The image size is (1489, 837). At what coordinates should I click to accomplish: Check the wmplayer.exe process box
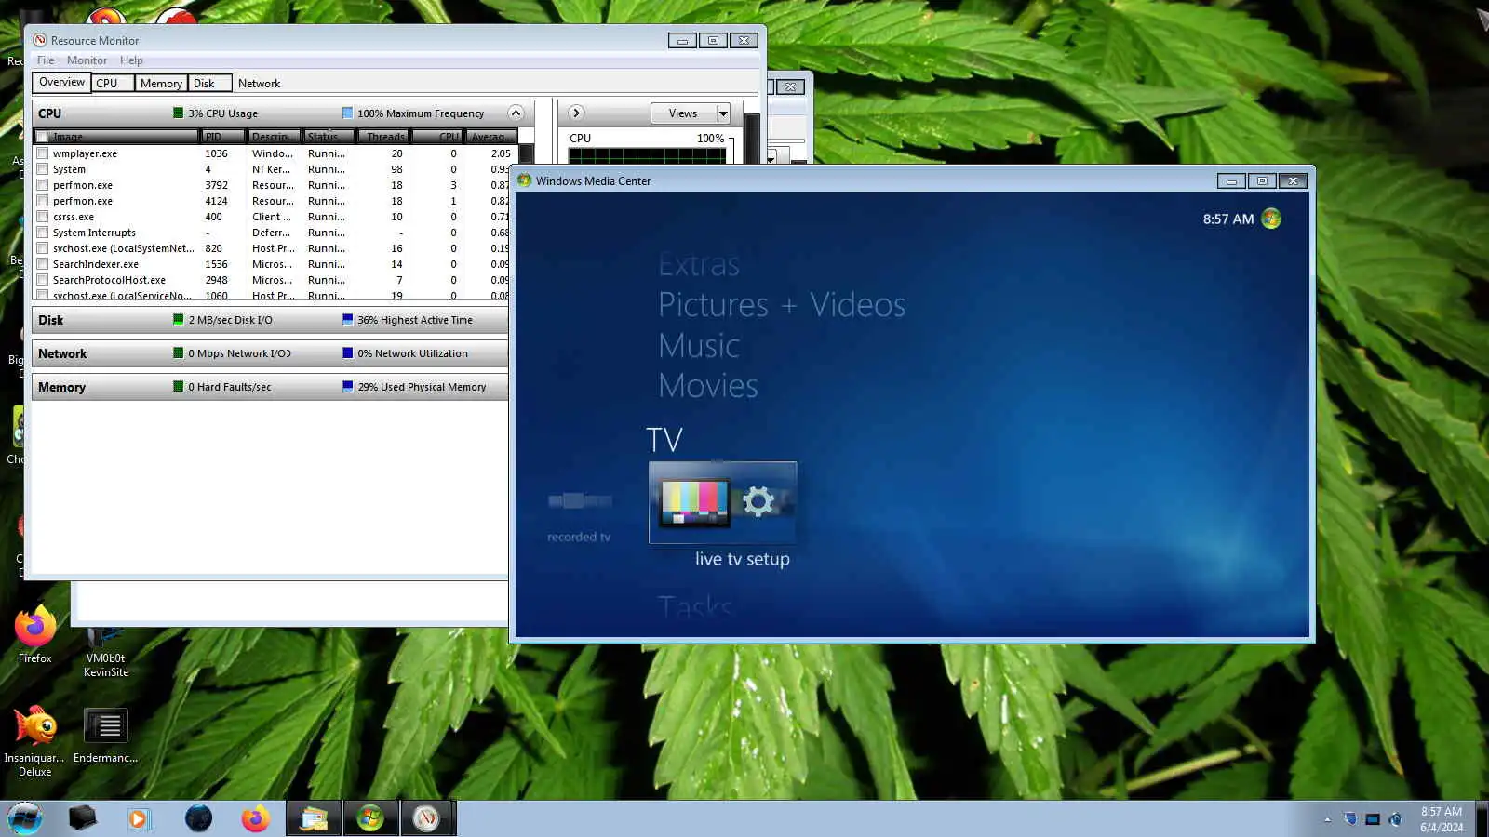point(42,153)
